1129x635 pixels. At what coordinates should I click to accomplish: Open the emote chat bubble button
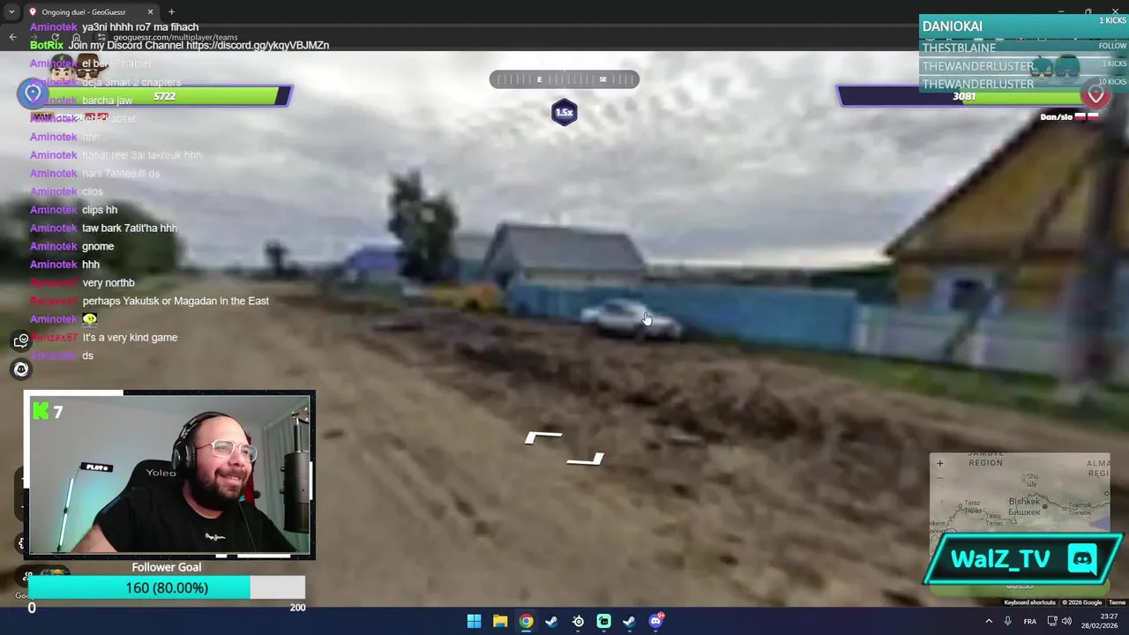coord(21,340)
